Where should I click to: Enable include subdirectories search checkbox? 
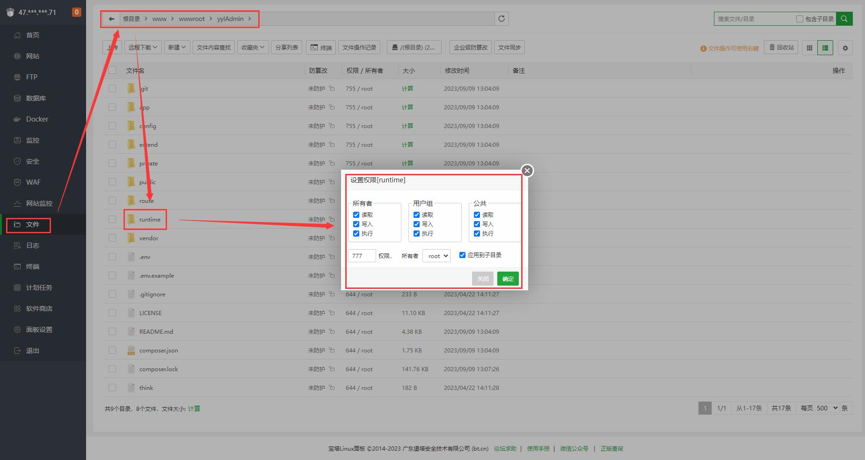pos(800,19)
